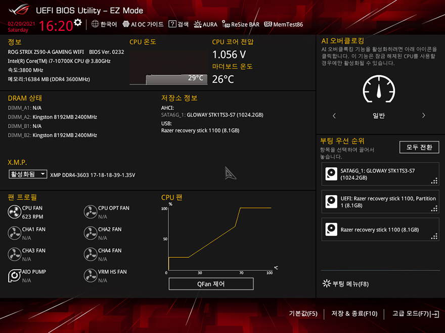Open the 검색 search menu

pyautogui.click(x=179, y=24)
